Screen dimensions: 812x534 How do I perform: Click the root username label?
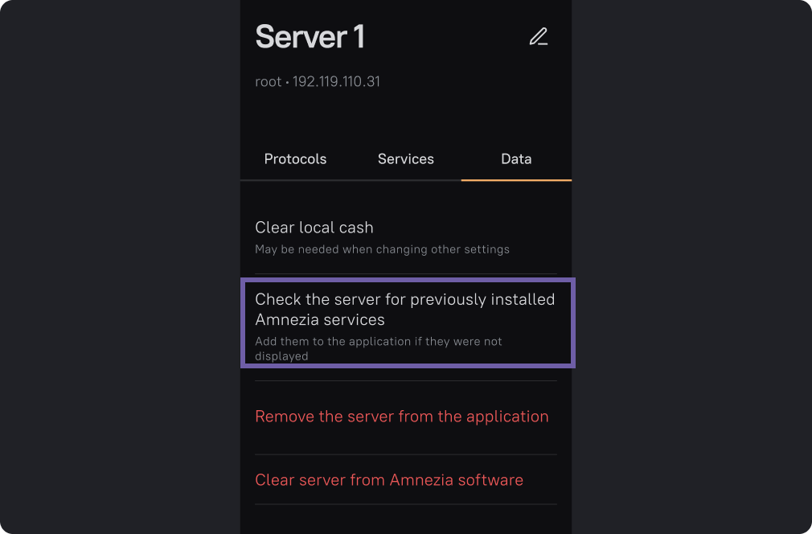(268, 82)
